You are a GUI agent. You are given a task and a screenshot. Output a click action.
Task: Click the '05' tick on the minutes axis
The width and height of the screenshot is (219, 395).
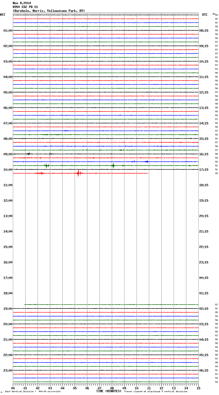tap(75, 388)
